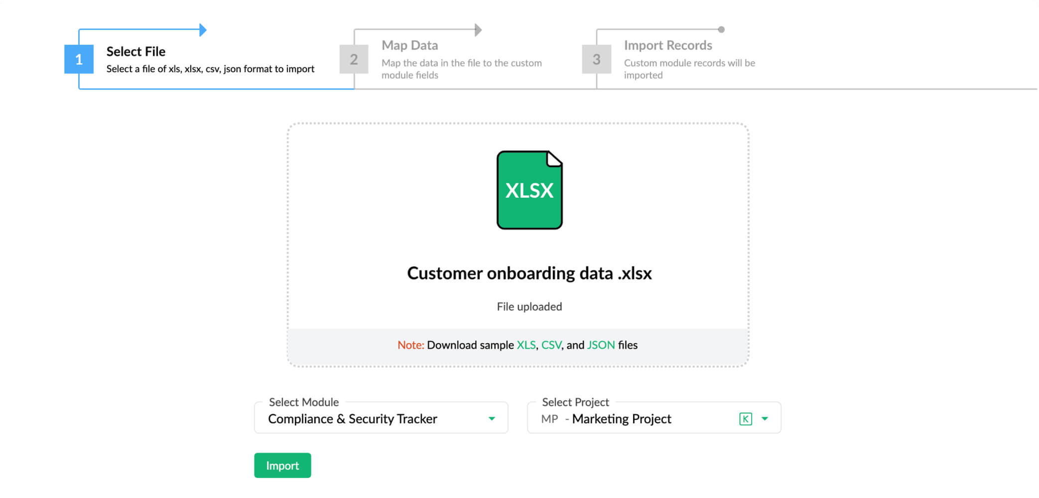1039x498 pixels.
Task: Select the uploaded Customer onboarding data file
Action: [x=529, y=273]
